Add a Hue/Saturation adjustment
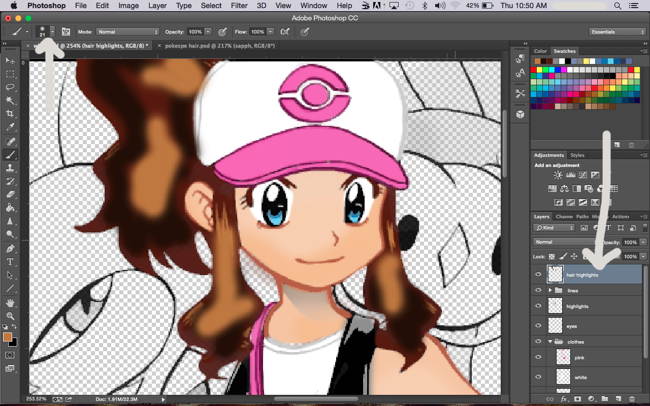The width and height of the screenshot is (650, 406). pos(552,189)
